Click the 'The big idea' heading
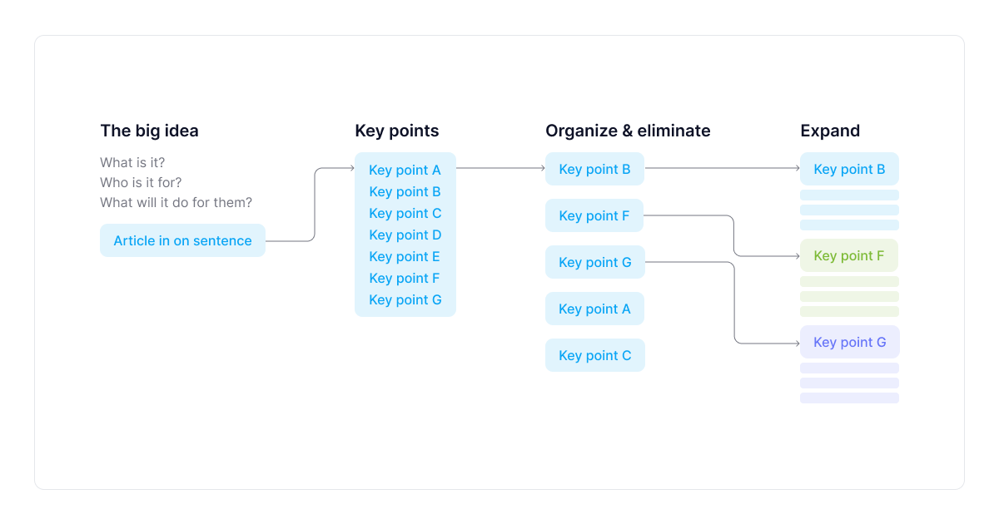The width and height of the screenshot is (999, 524). [149, 131]
